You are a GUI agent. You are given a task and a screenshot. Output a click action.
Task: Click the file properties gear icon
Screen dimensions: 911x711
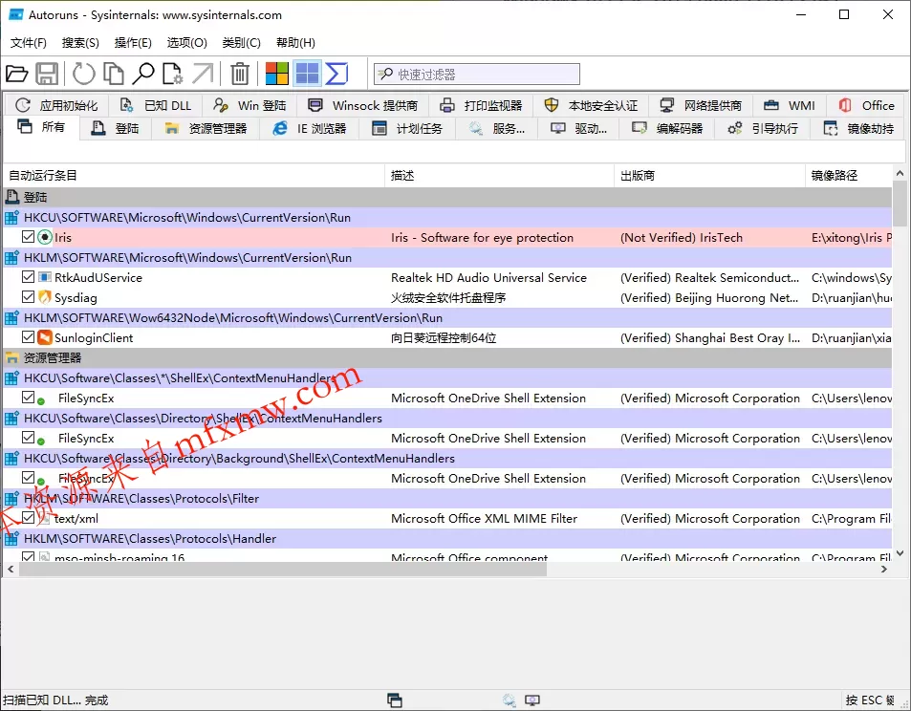(x=172, y=74)
